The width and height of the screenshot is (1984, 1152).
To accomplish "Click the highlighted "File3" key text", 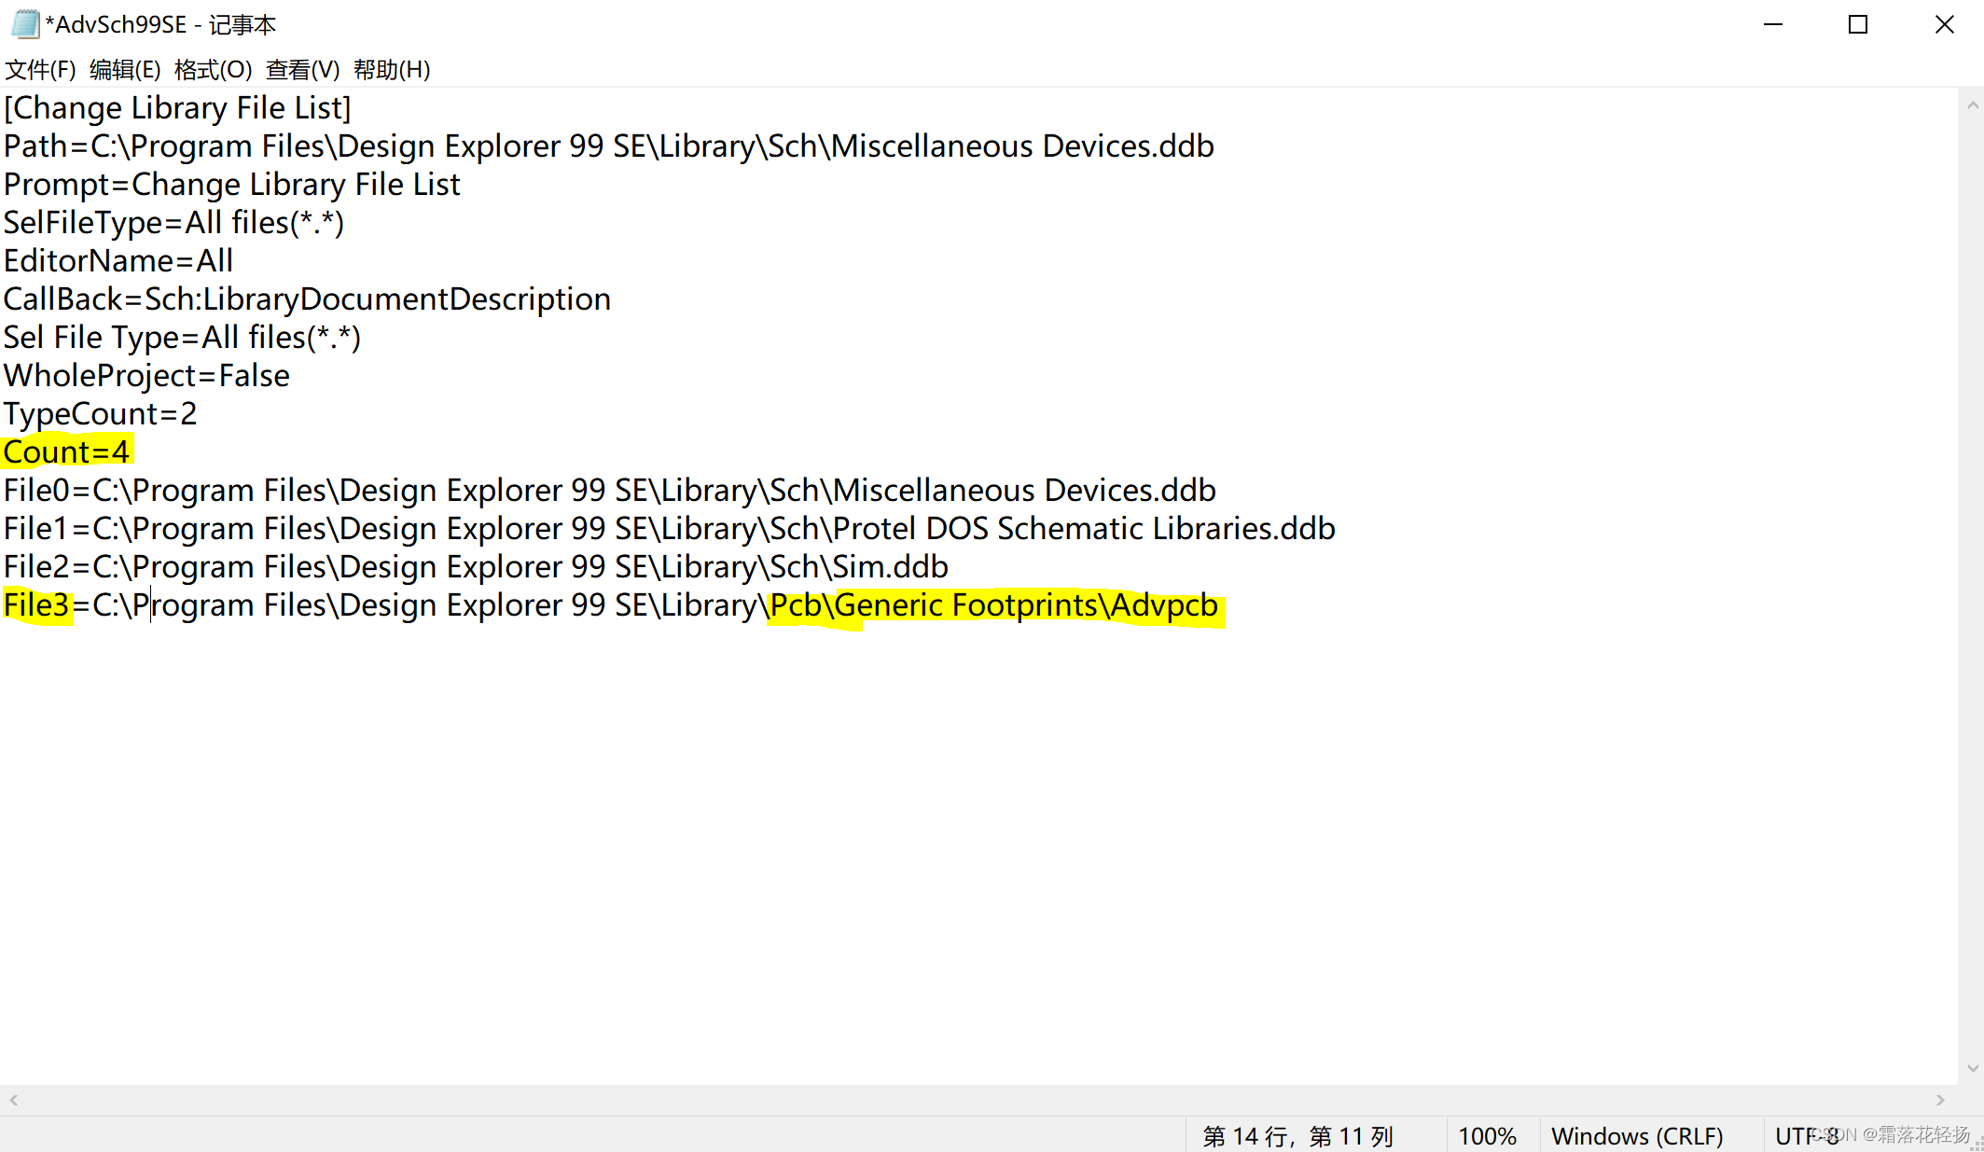I will (x=36, y=605).
